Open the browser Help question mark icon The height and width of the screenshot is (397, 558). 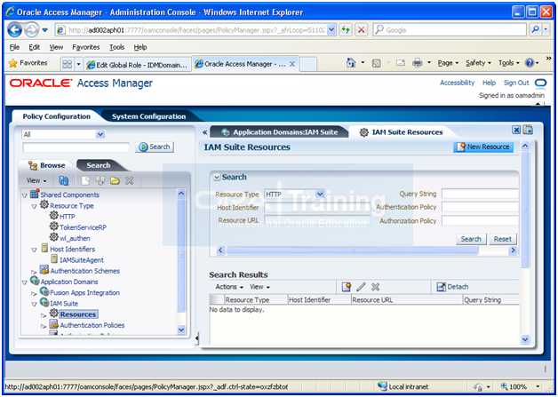530,63
